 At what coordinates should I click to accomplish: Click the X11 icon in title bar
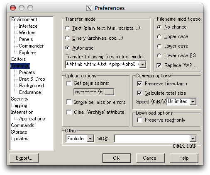coord(89,8)
